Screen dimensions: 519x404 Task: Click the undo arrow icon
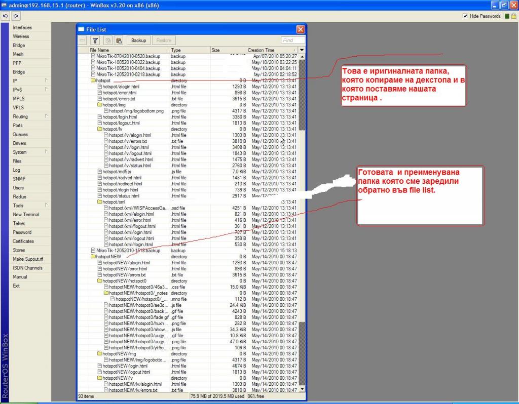[6, 16]
